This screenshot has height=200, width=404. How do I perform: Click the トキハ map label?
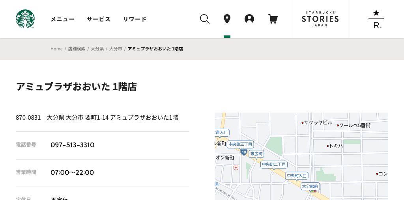click(335, 146)
